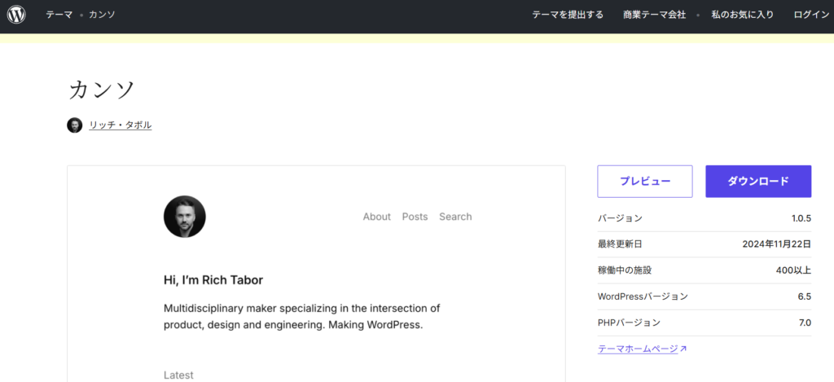Viewport: 834px width, 382px height.
Task: Go to 私のお気に入り
Action: click(x=743, y=15)
